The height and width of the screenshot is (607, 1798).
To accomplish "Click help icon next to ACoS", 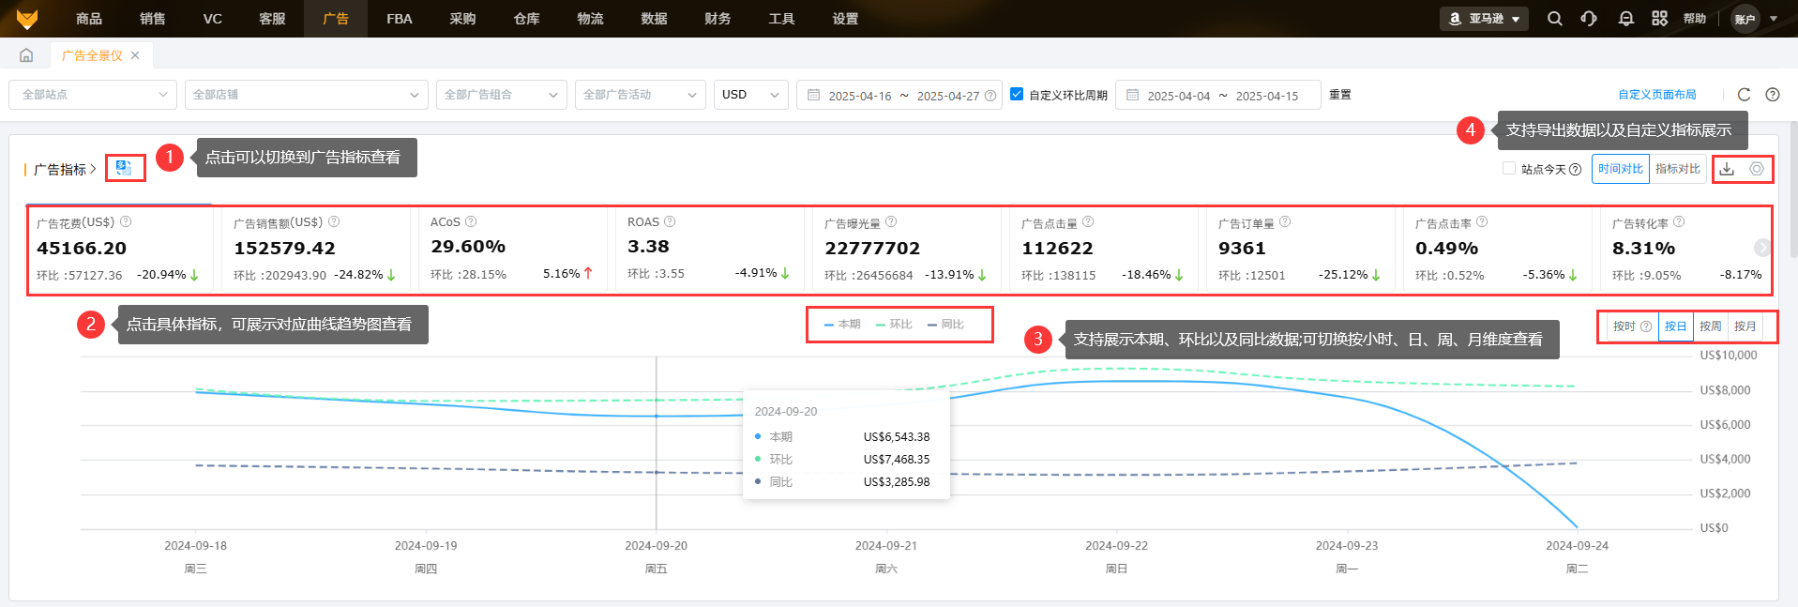I will pos(471,222).
